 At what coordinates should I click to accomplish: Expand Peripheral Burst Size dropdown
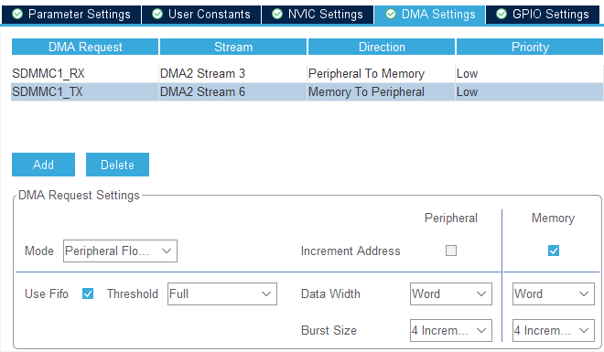pyautogui.click(x=451, y=330)
